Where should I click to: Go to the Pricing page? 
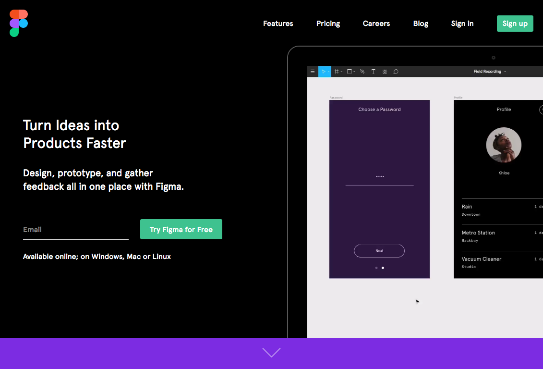(x=328, y=24)
